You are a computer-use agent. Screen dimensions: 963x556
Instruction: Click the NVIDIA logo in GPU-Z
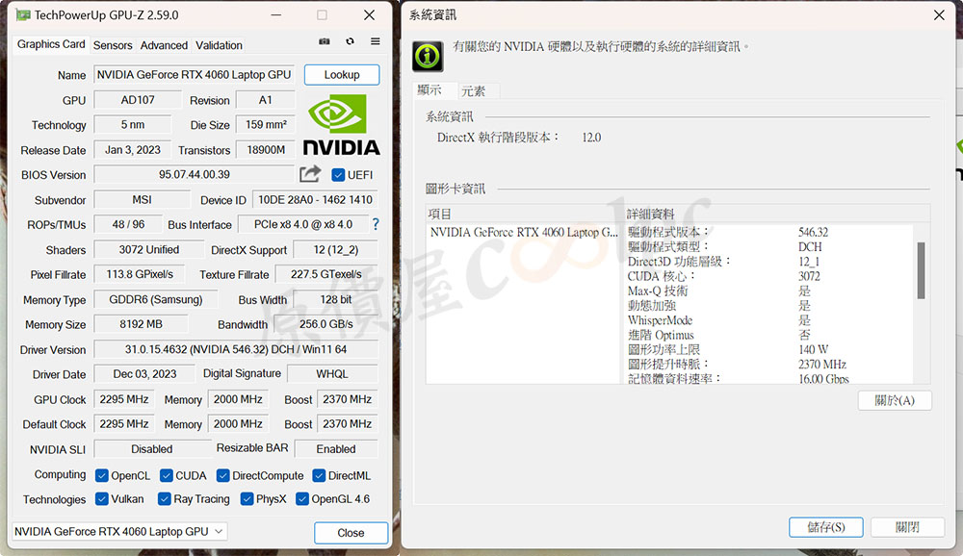[342, 125]
